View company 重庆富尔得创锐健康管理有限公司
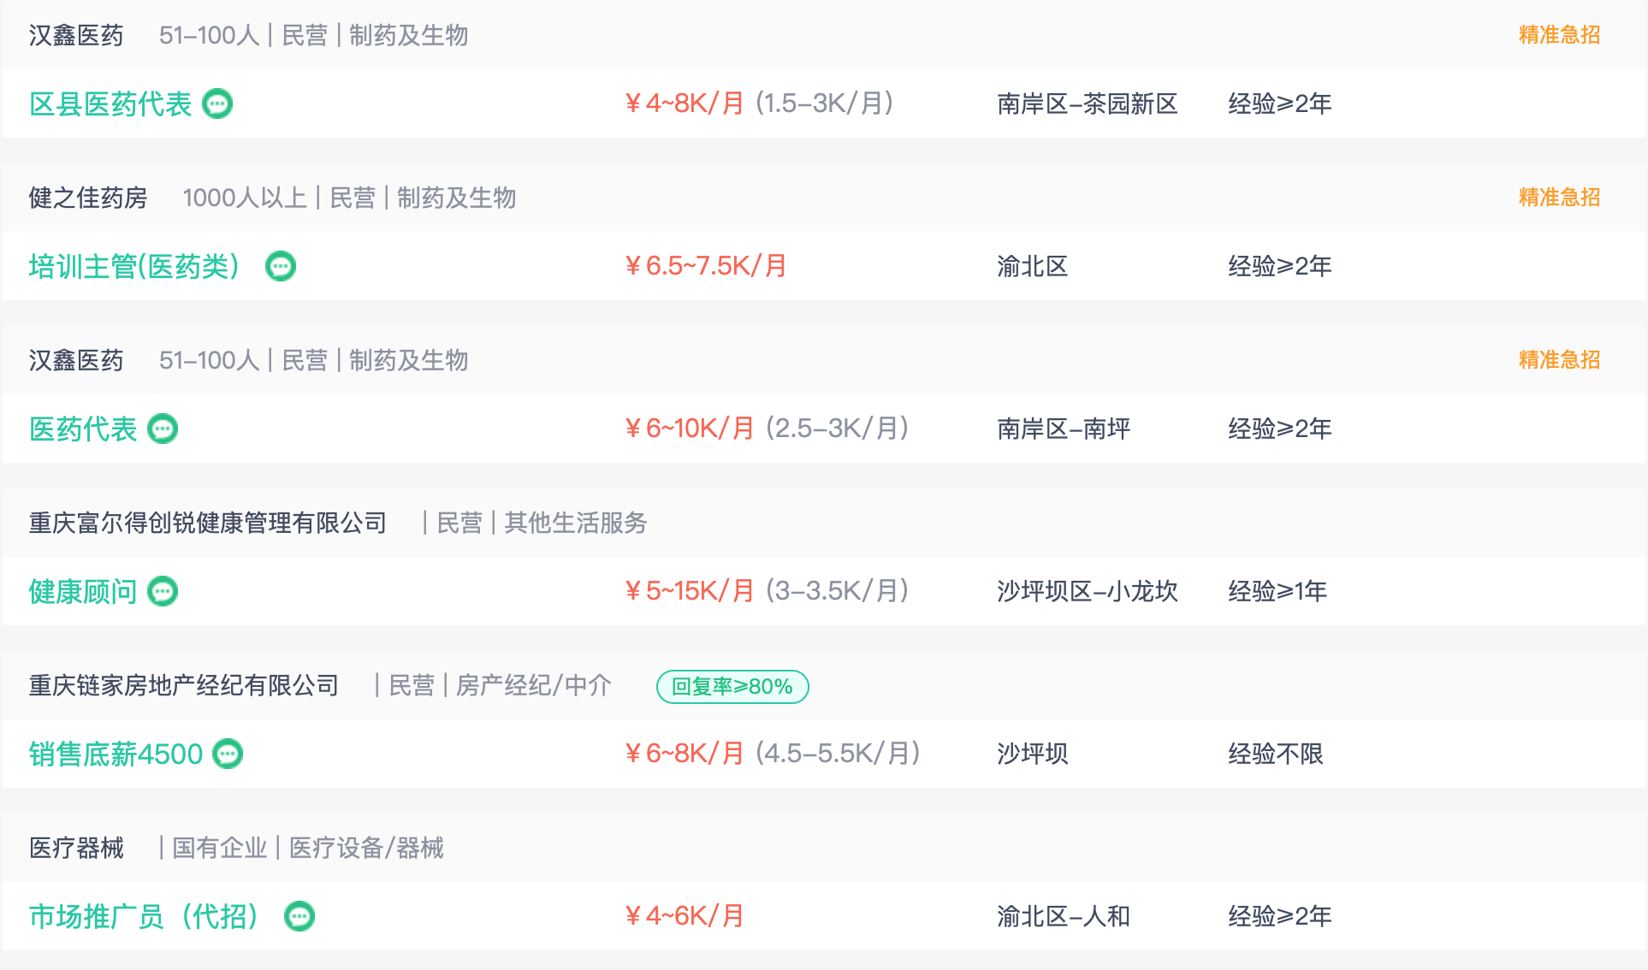The image size is (1648, 970). point(208,523)
